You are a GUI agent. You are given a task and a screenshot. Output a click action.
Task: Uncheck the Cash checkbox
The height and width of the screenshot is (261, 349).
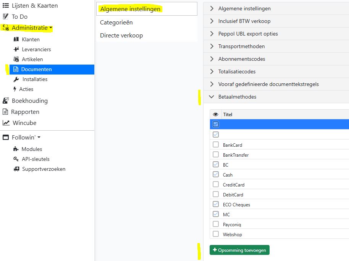(216, 174)
